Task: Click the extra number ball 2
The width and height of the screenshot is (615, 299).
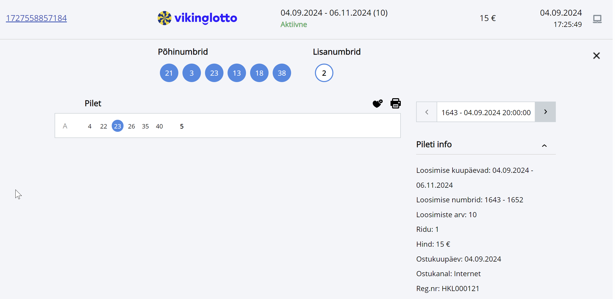Action: click(324, 73)
